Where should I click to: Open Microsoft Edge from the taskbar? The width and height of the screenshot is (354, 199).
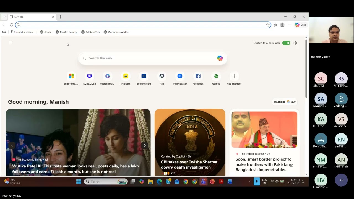click(159, 182)
